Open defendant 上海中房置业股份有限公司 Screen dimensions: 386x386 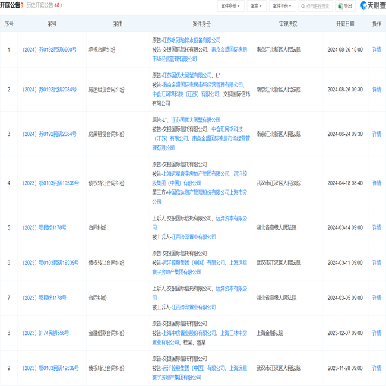(189, 333)
